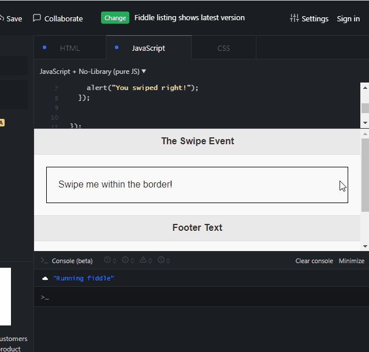Switch to the HTML tab
369x352 pixels.
click(70, 48)
